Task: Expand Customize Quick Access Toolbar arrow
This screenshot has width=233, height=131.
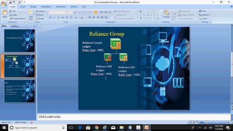Action: click(x=24, y=2)
